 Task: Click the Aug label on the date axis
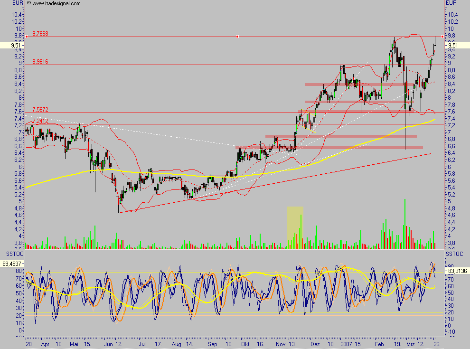point(177,344)
